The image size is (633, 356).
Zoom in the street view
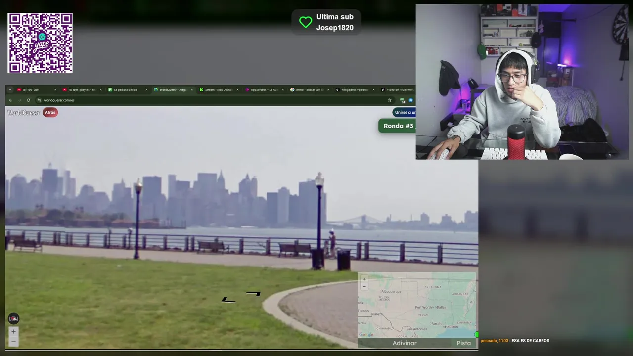coord(13,332)
